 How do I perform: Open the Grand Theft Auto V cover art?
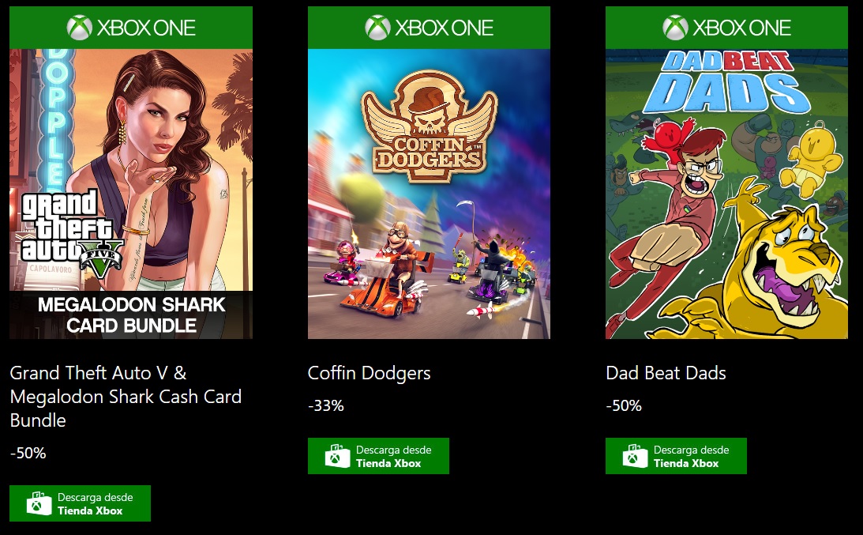point(131,194)
